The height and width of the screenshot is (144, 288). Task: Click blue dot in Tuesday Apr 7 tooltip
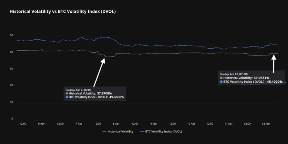[x=67, y=97]
